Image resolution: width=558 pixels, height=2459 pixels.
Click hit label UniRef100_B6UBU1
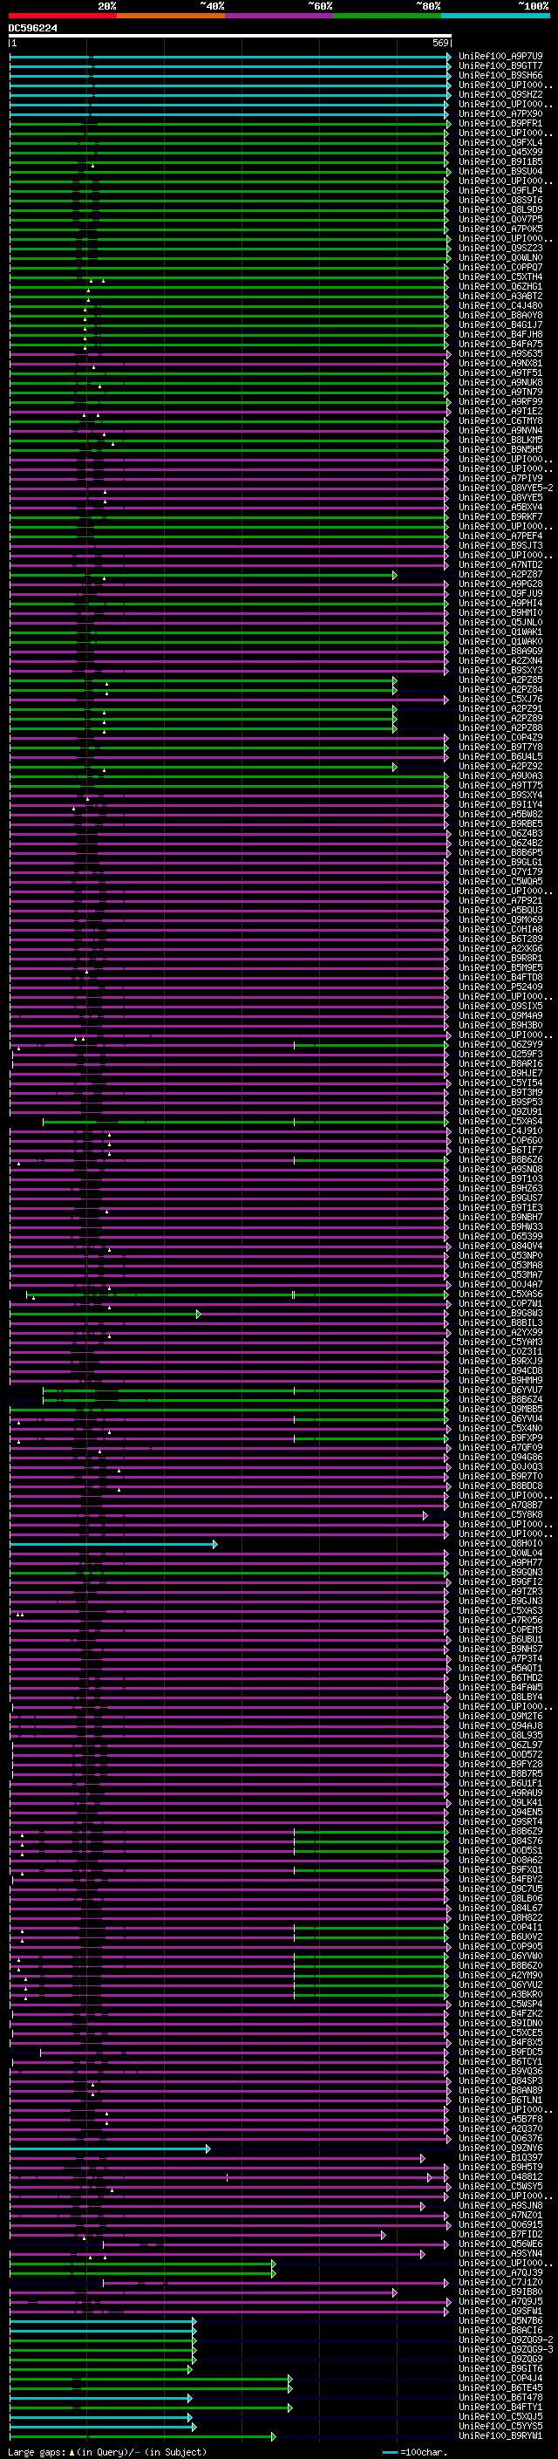tap(500, 1639)
